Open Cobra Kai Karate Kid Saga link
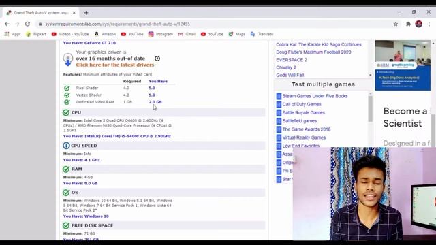The height and width of the screenshot is (245, 436). pos(319,44)
